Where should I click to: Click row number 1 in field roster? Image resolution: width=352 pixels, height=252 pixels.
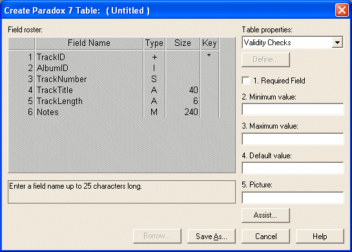(x=30, y=57)
